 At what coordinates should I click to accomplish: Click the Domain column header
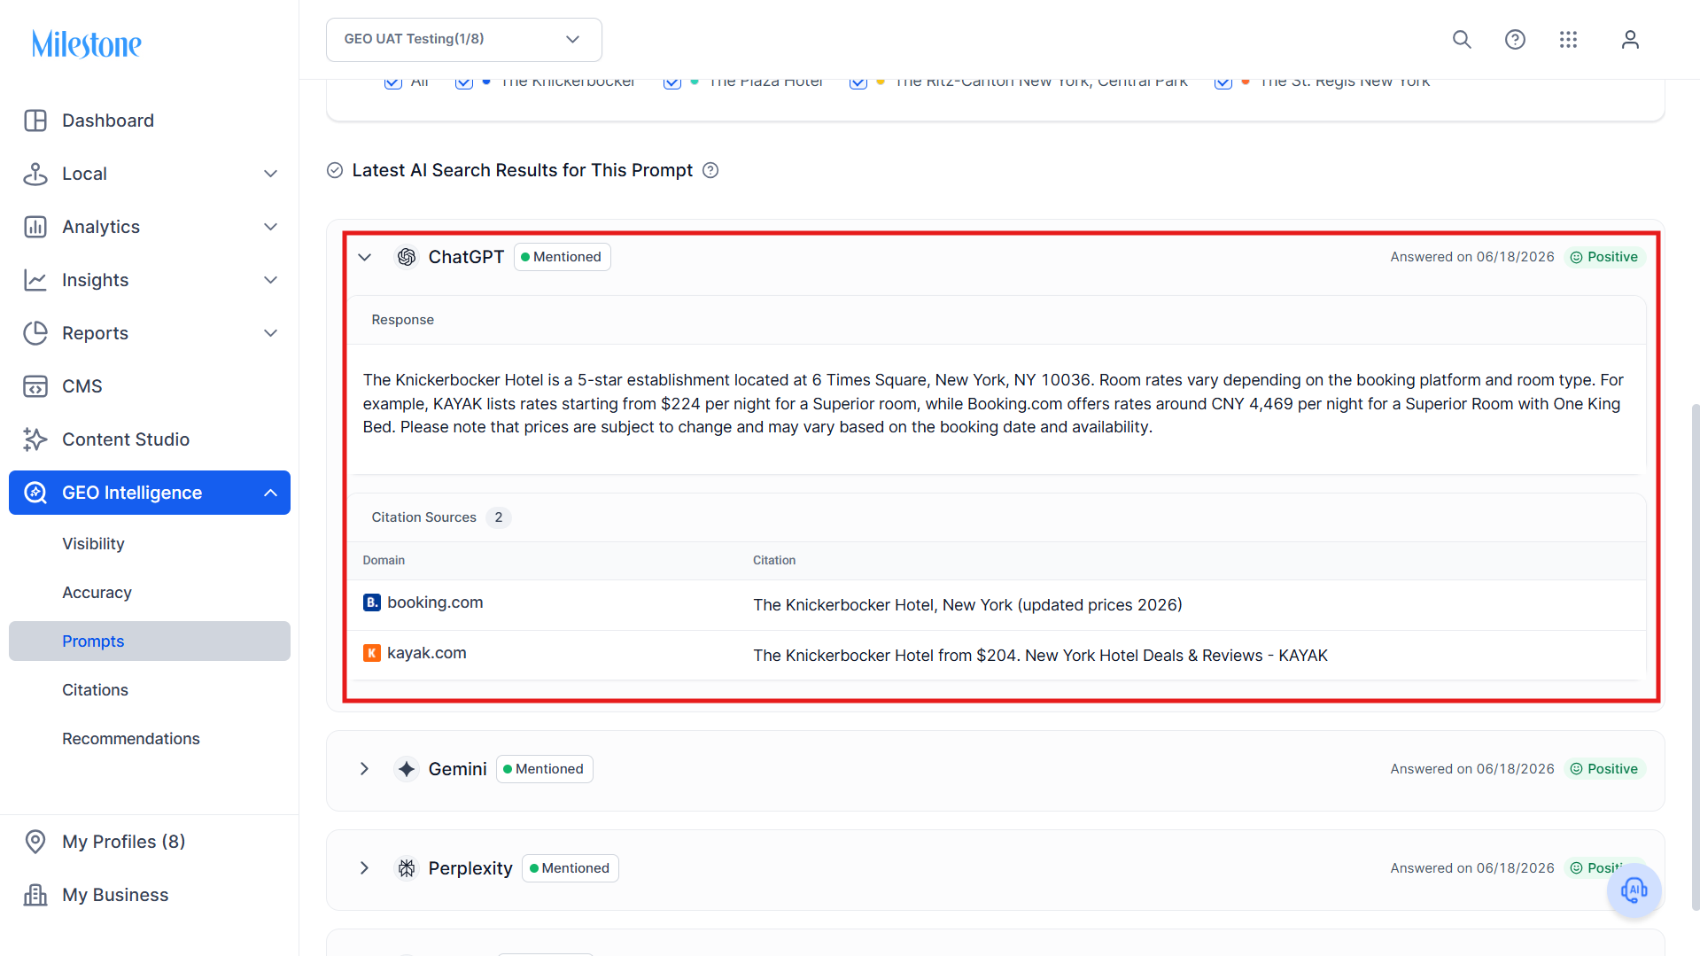pos(384,560)
